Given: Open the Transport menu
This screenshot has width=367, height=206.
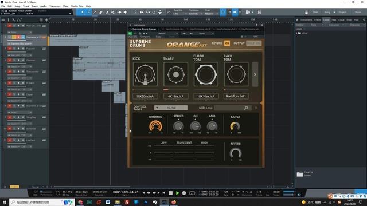Looking at the screenshot, I should coord(55,6).
